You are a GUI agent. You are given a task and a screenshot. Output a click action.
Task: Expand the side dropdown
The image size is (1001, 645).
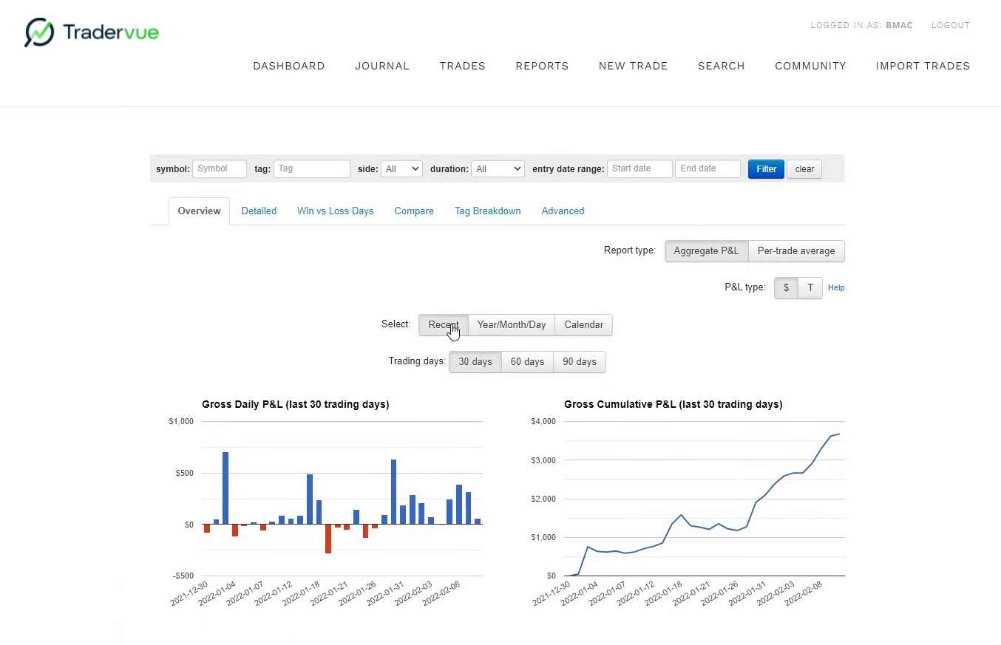[401, 169]
